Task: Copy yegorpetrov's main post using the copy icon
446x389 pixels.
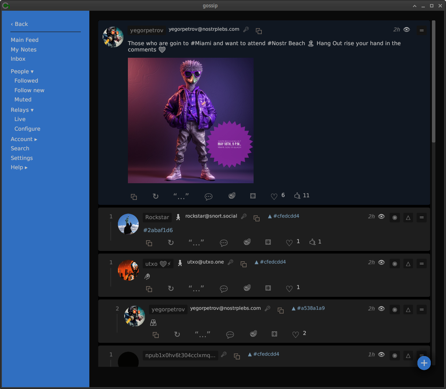Action: [134, 197]
